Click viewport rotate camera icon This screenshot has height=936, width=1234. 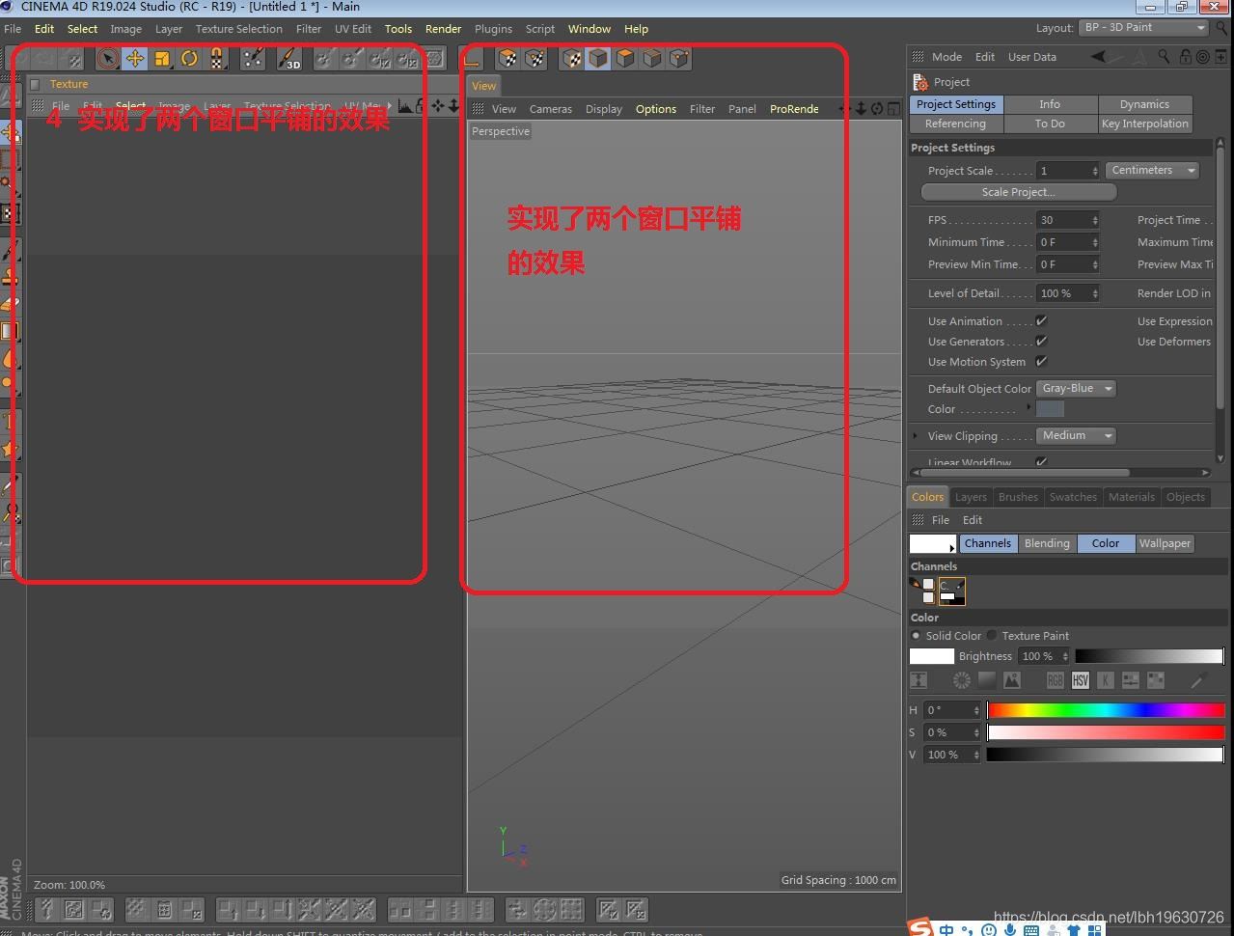(877, 109)
